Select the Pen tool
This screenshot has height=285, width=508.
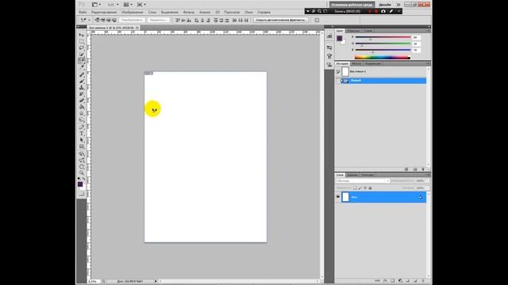click(82, 127)
